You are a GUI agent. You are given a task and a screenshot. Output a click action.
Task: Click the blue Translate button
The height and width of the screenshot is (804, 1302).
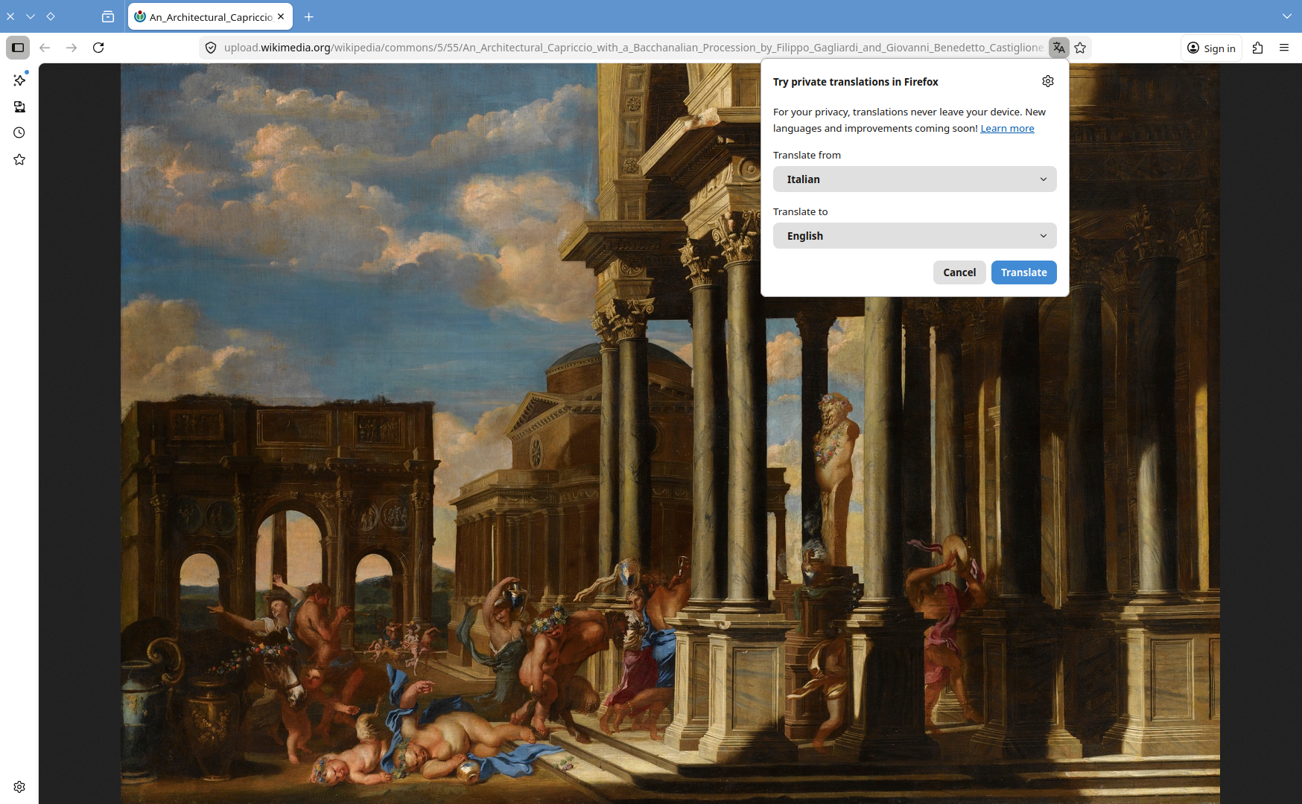1023,272
